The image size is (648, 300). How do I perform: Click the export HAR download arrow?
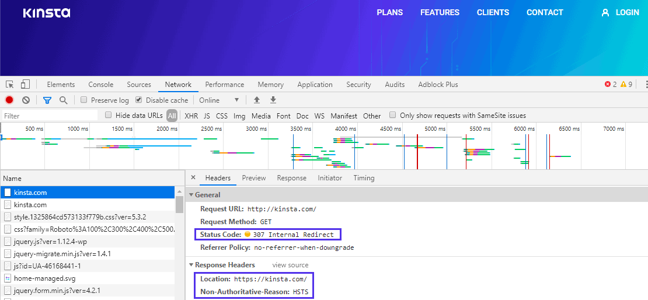pyautogui.click(x=273, y=100)
